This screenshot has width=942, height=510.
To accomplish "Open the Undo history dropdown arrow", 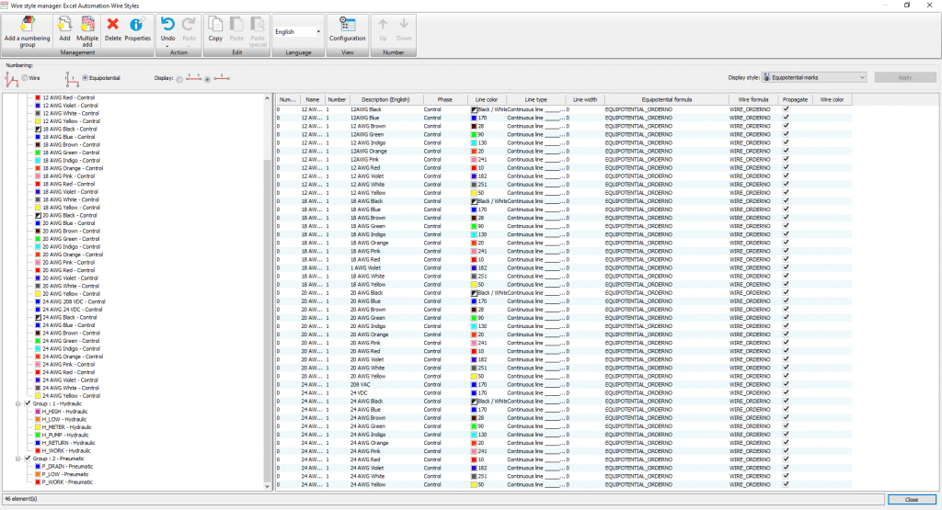I will [167, 46].
